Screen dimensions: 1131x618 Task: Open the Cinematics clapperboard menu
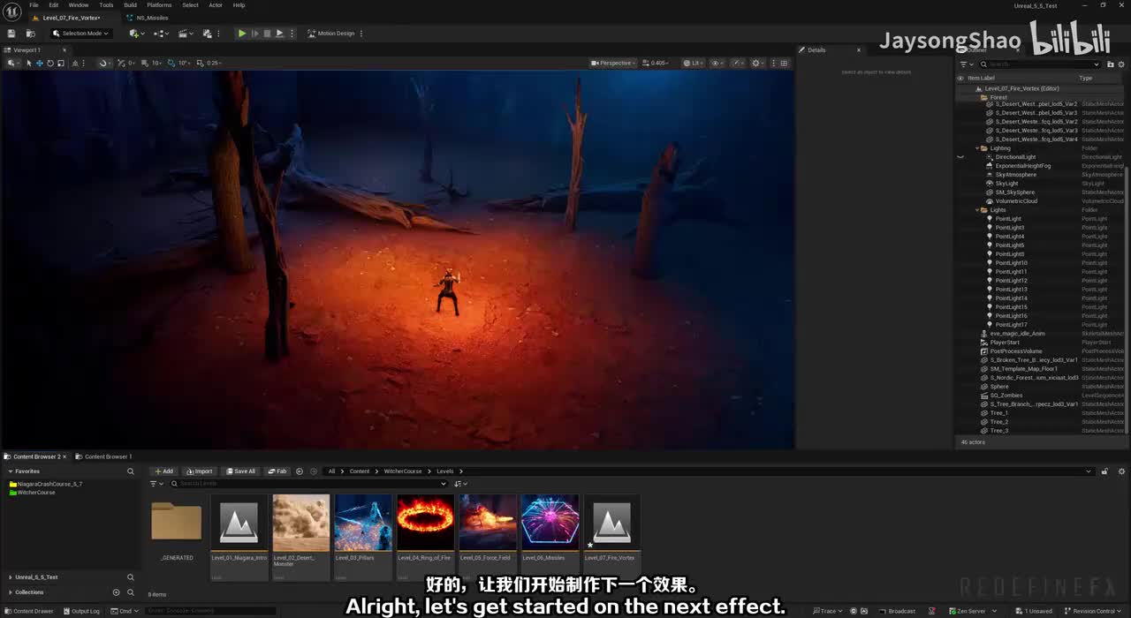click(186, 34)
